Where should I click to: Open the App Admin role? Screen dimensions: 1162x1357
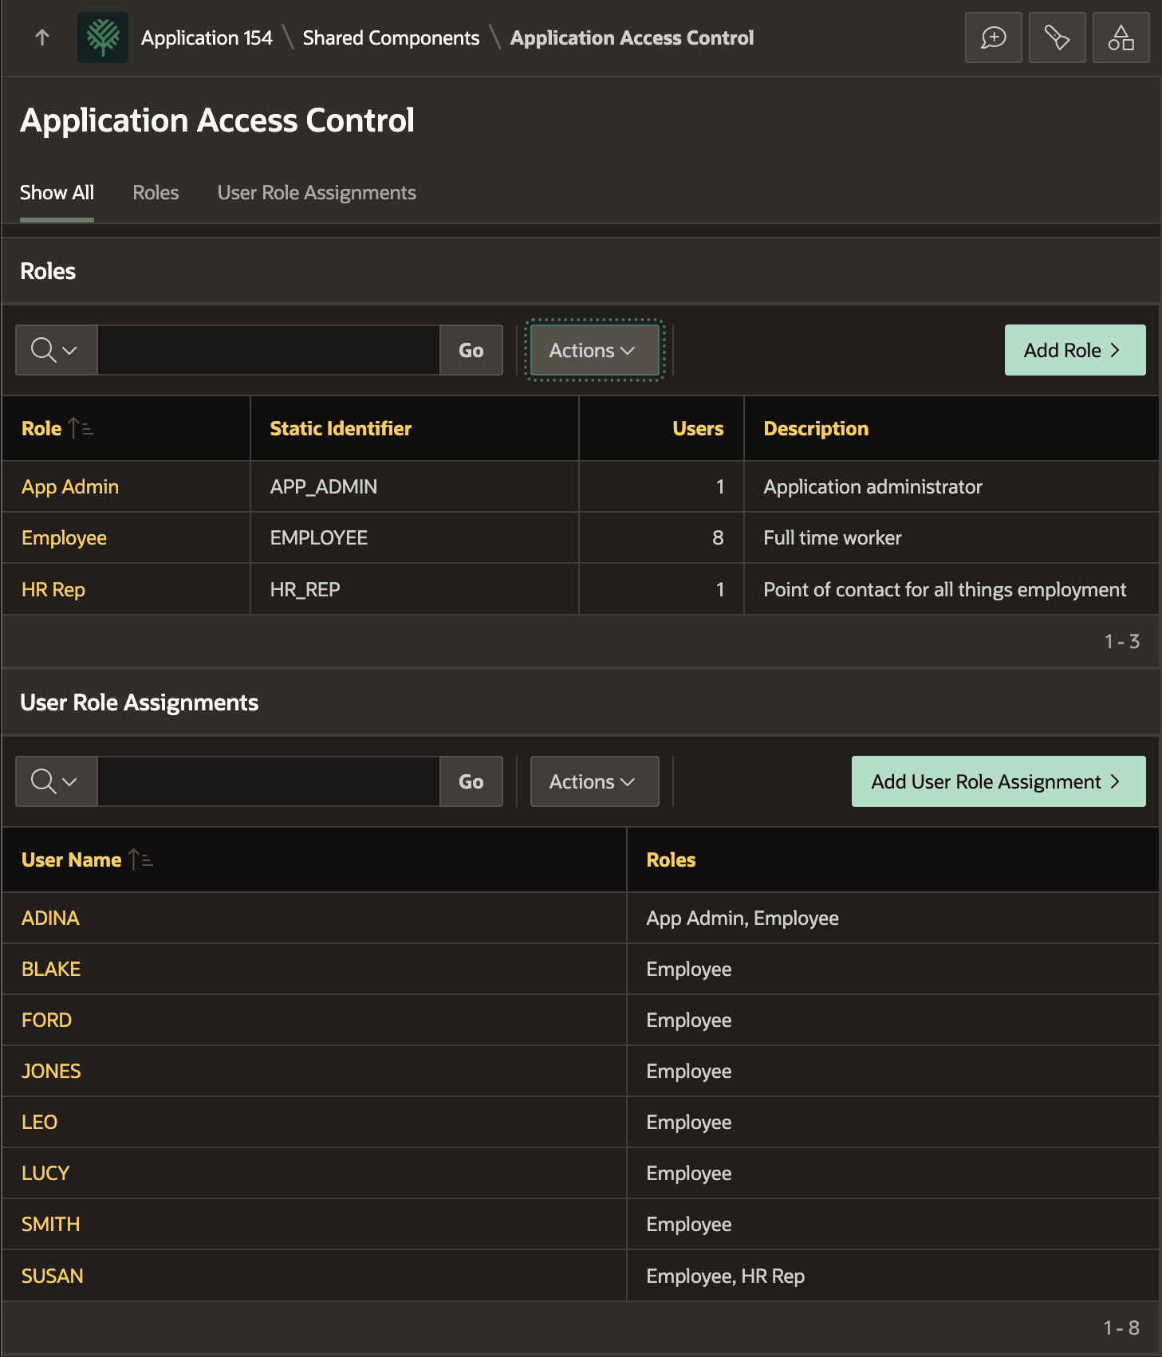pyautogui.click(x=70, y=486)
